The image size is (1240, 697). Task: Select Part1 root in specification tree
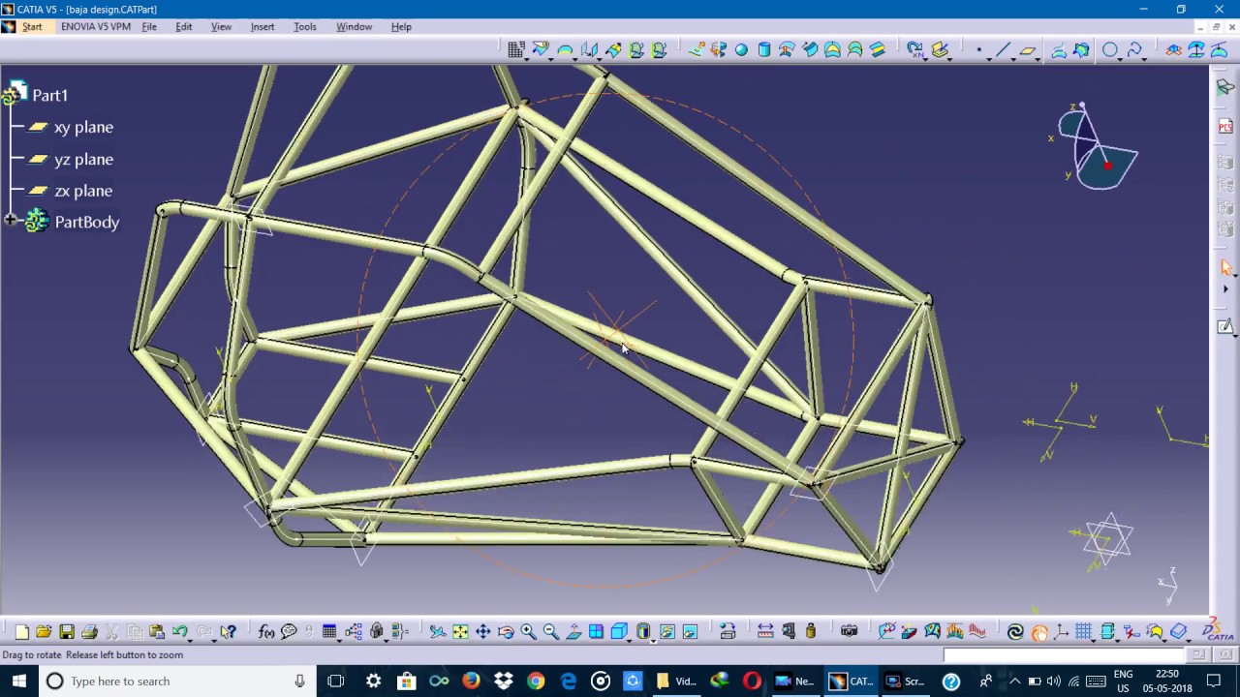pyautogui.click(x=49, y=95)
